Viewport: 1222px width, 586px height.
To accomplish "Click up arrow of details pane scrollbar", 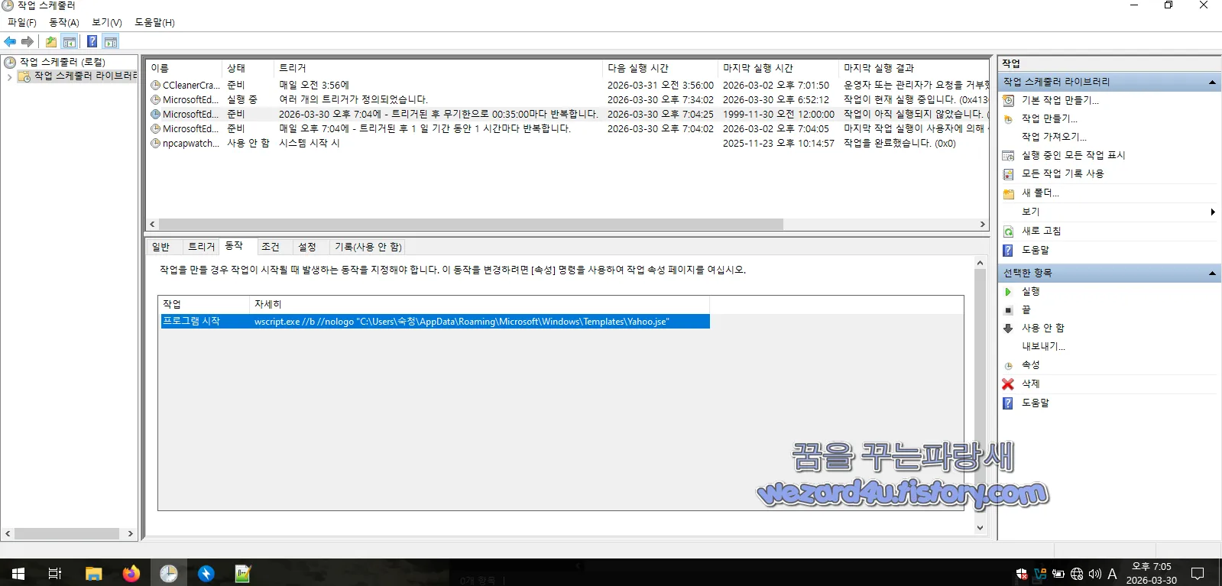I will pyautogui.click(x=980, y=263).
